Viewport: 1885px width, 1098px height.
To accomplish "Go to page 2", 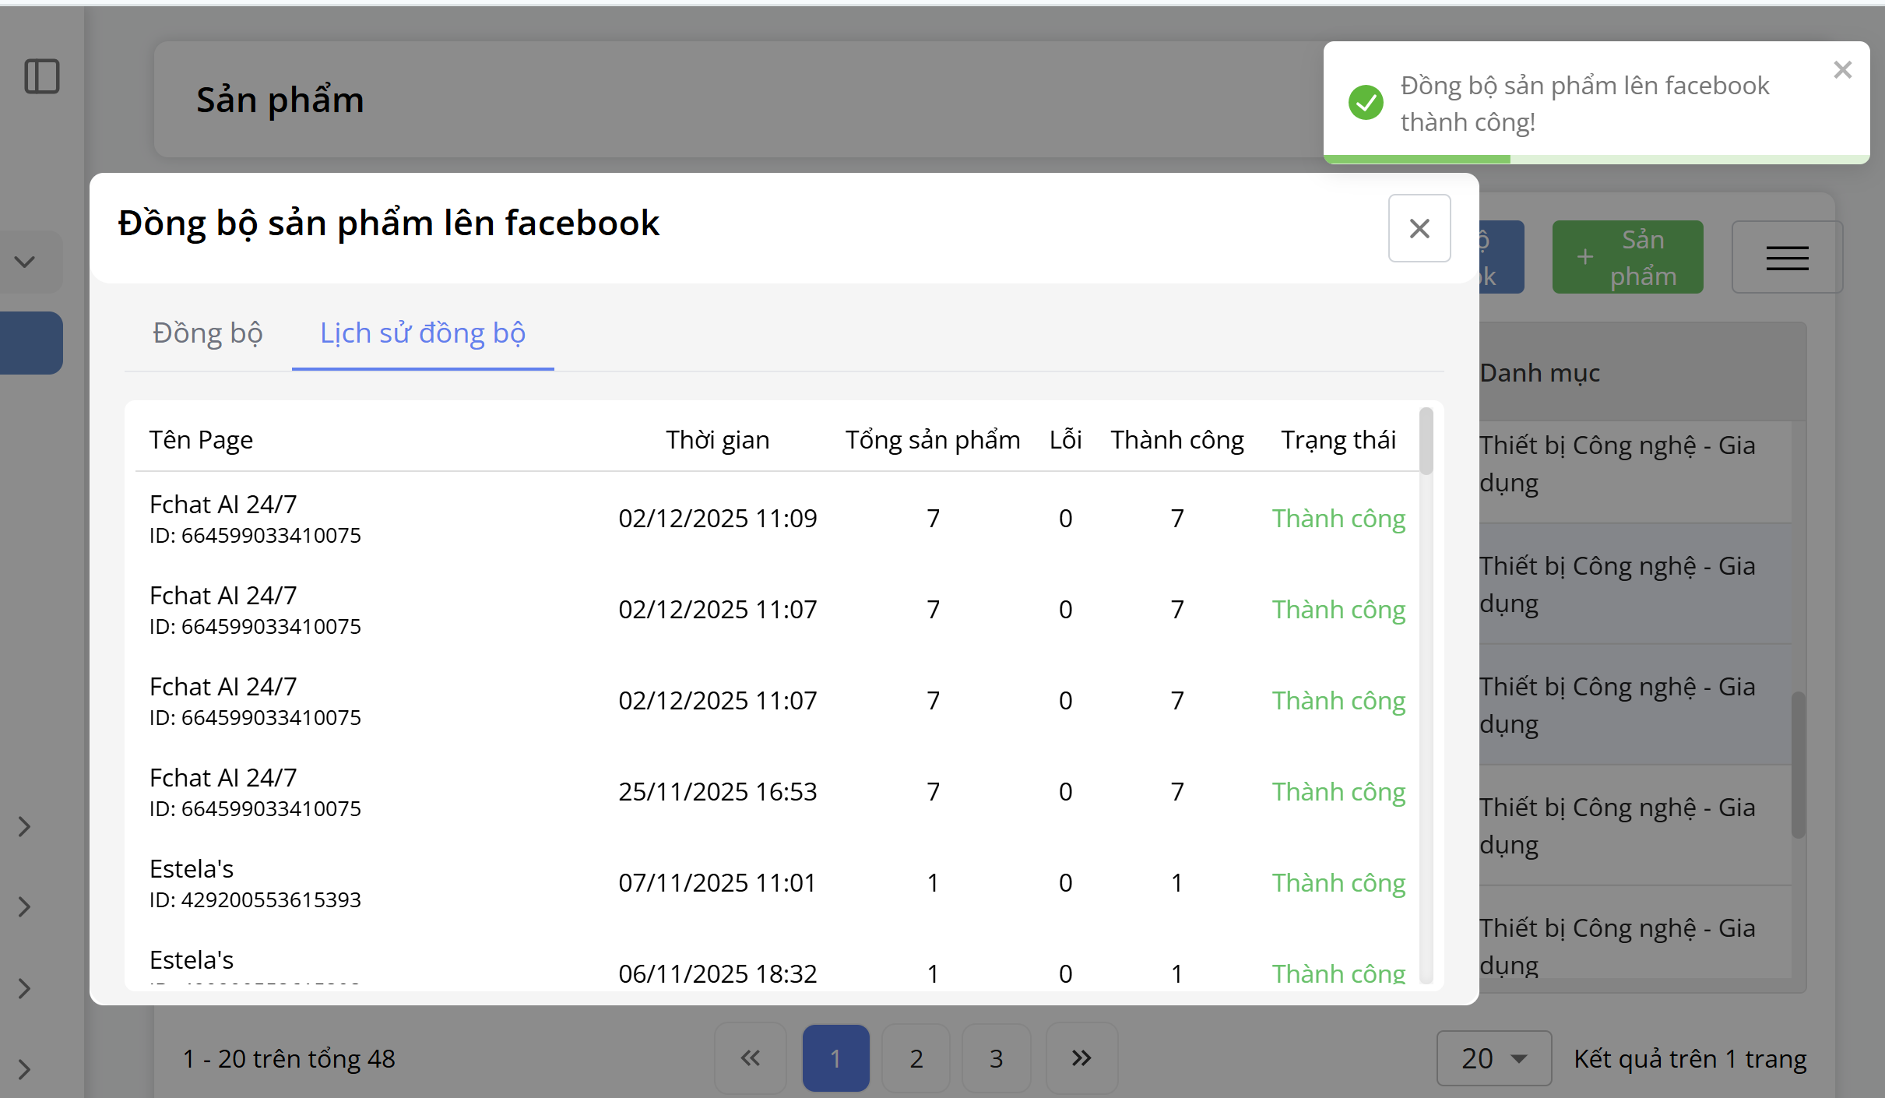I will coord(916,1058).
